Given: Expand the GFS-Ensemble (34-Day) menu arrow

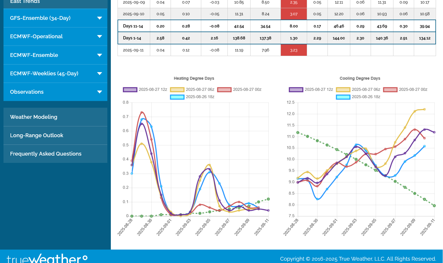Looking at the screenshot, I should 99,18.
